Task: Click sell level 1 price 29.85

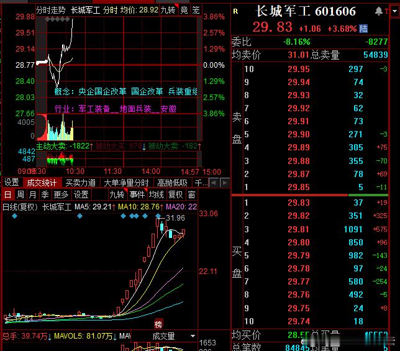Action: point(299,187)
